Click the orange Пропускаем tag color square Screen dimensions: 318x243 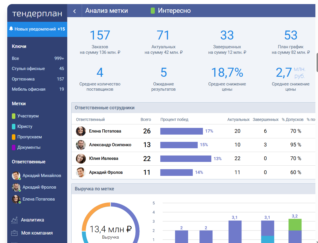pyautogui.click(x=14, y=137)
